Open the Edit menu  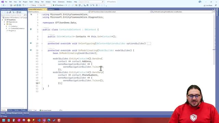point(11,2)
